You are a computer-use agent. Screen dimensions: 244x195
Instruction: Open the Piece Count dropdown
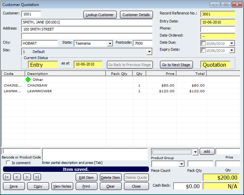[181, 164]
